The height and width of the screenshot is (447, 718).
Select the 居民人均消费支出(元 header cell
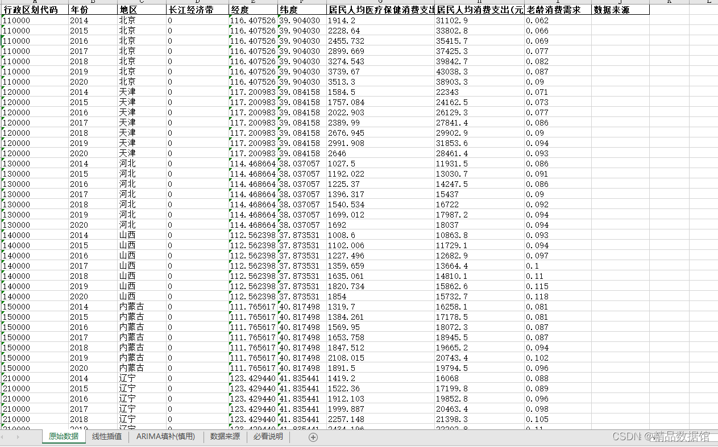(x=479, y=10)
